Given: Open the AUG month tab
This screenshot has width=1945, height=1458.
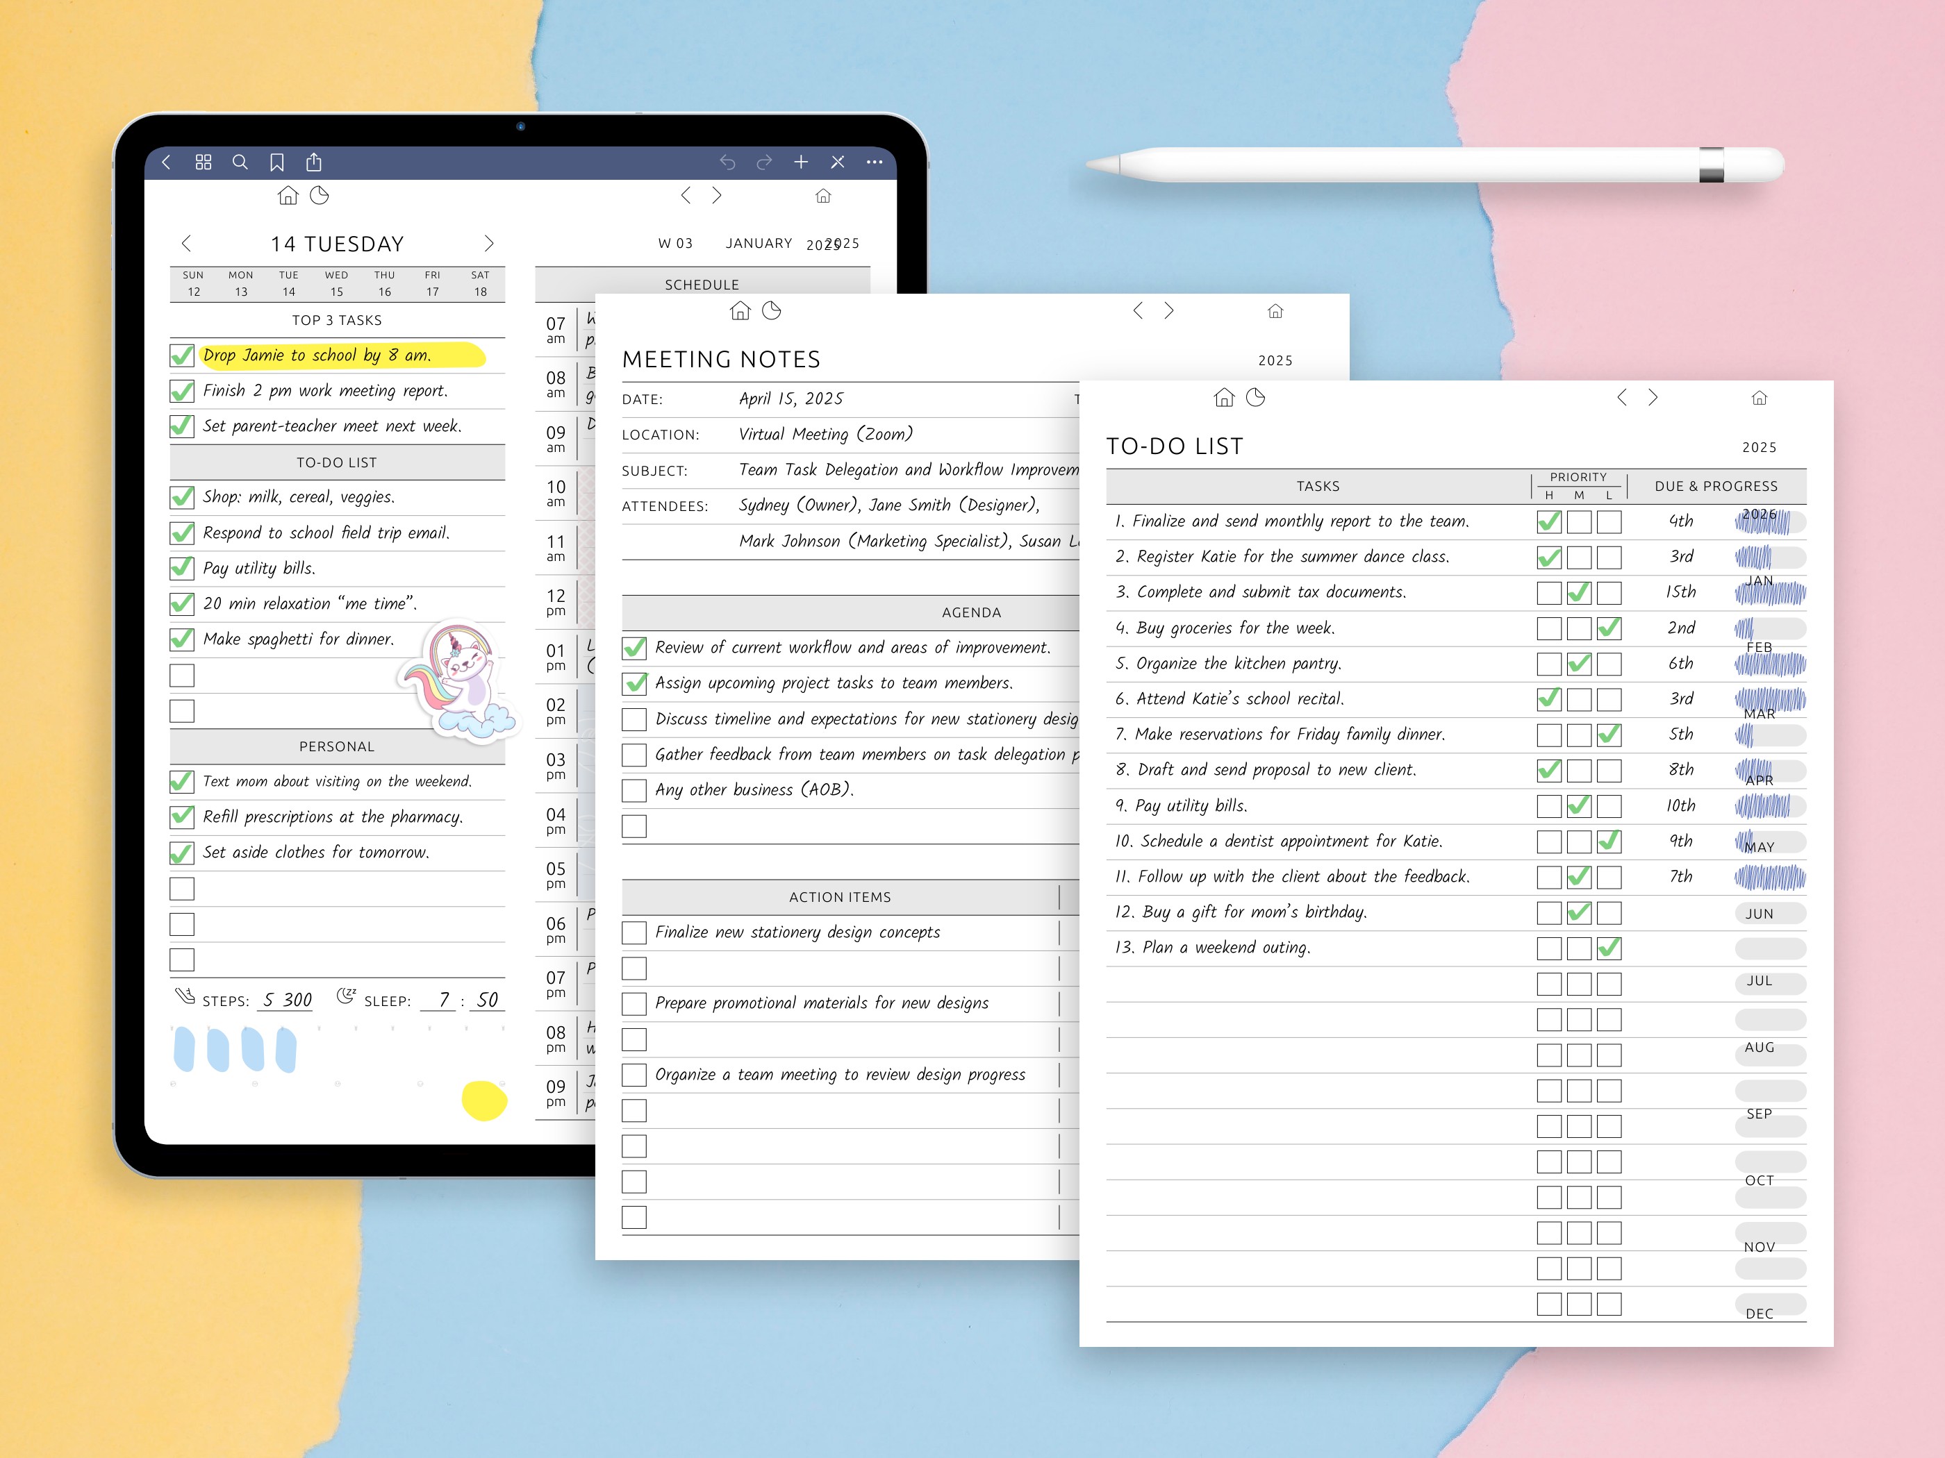Looking at the screenshot, I should click(1760, 1048).
